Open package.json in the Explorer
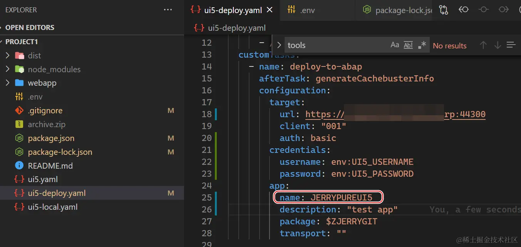Image resolution: width=521 pixels, height=247 pixels. [x=92, y=138]
